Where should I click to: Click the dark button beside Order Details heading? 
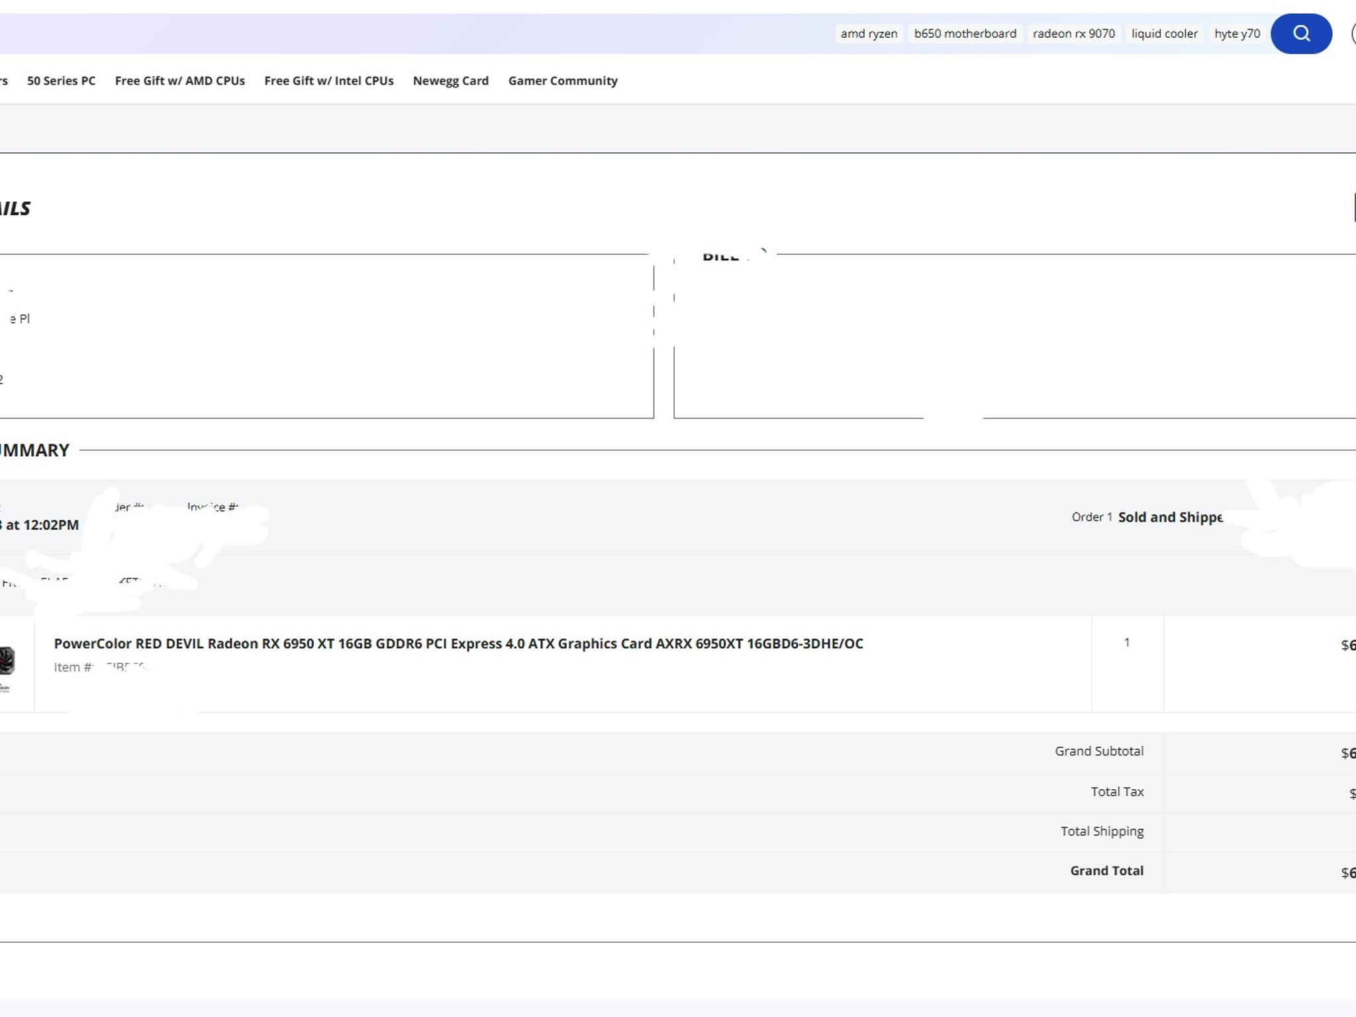[x=1353, y=208]
